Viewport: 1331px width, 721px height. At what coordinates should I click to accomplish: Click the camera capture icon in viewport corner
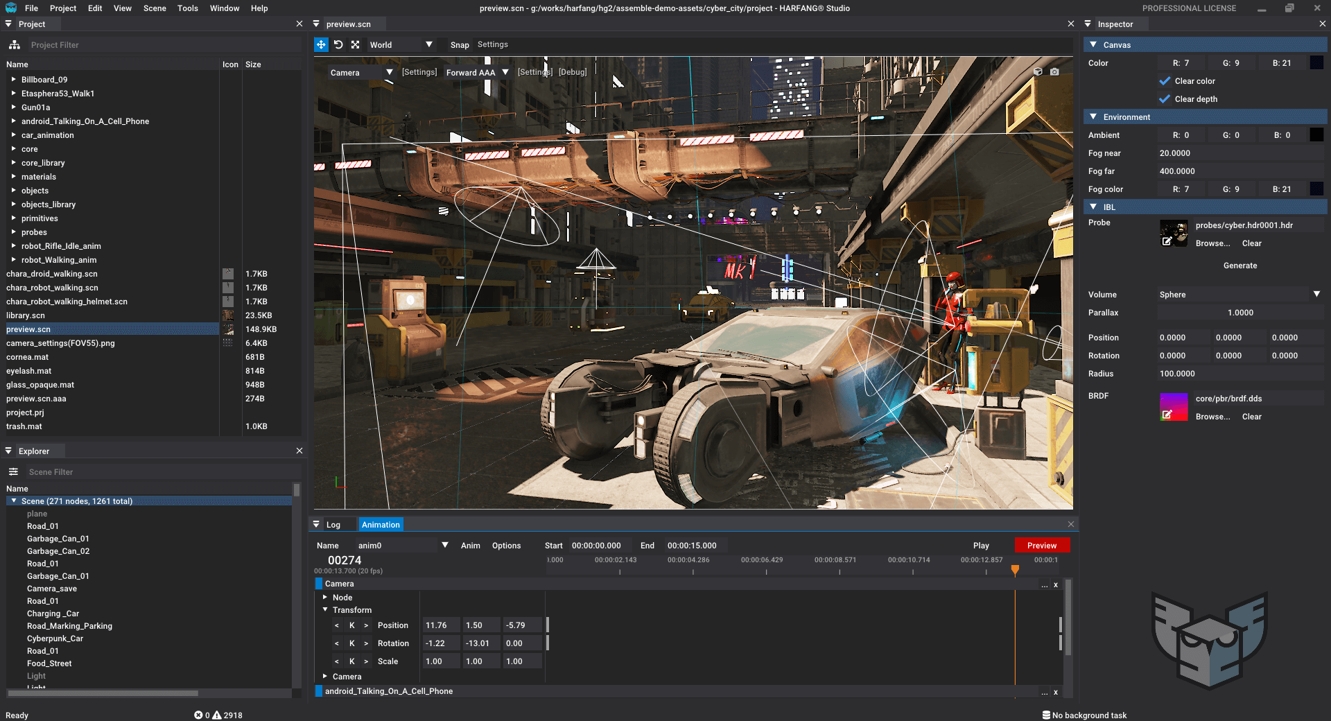click(1054, 71)
